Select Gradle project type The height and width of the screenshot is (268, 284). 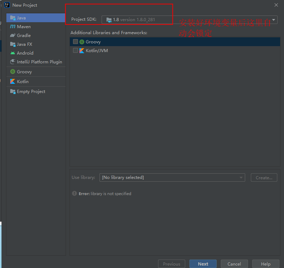pyautogui.click(x=36, y=35)
